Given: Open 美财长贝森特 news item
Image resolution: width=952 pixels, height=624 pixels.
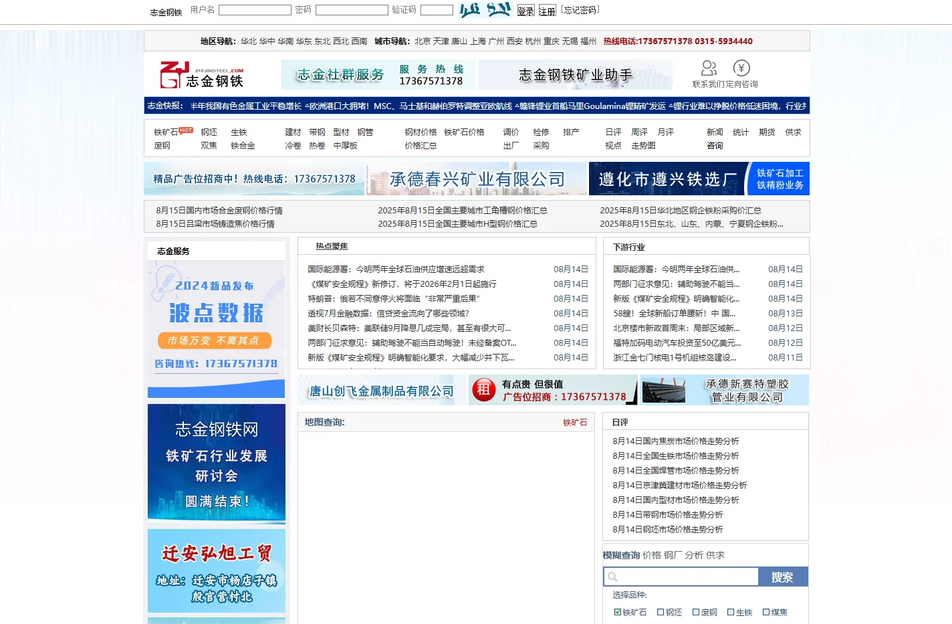Looking at the screenshot, I should pos(409,328).
